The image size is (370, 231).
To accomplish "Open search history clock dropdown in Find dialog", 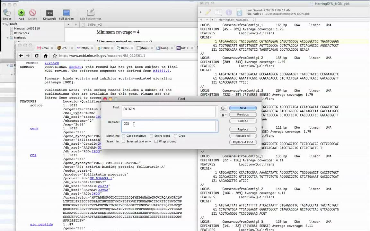I will click(224, 108).
